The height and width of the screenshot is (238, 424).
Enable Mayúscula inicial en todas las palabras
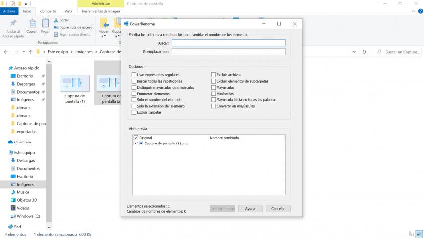[x=214, y=100]
